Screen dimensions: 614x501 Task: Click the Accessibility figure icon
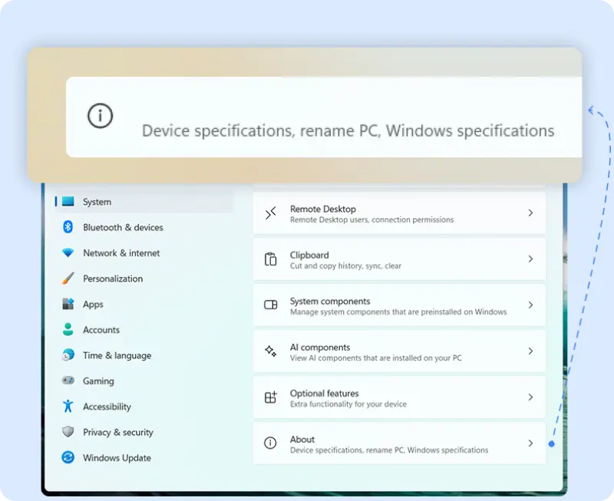tap(68, 407)
